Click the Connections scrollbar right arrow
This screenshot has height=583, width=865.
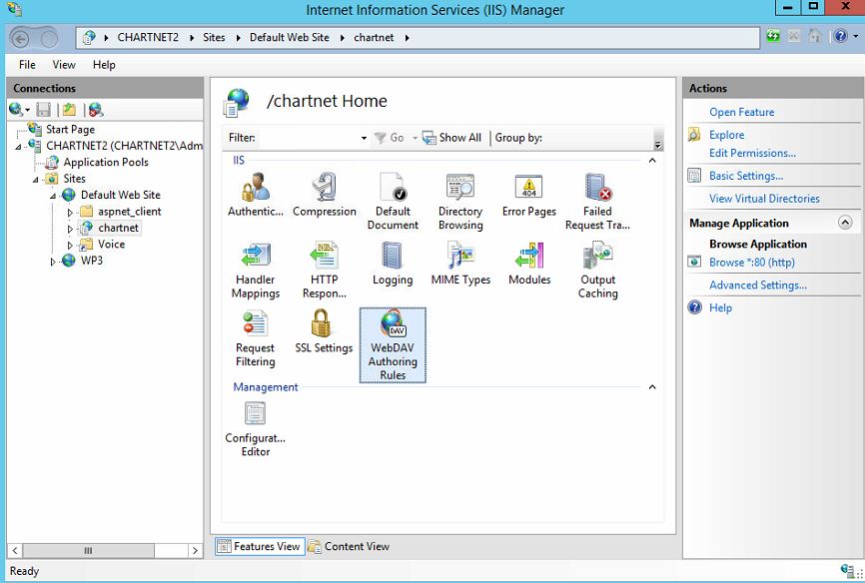coord(195,550)
